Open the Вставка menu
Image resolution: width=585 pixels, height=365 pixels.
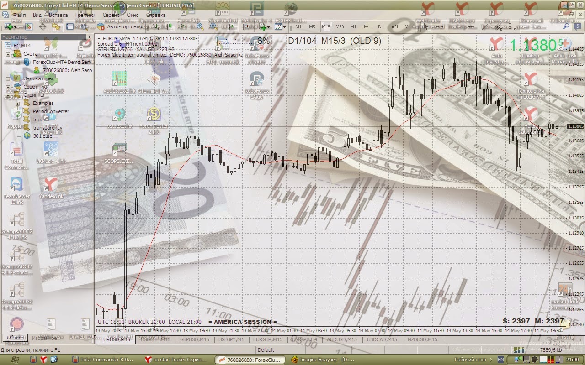tap(58, 15)
